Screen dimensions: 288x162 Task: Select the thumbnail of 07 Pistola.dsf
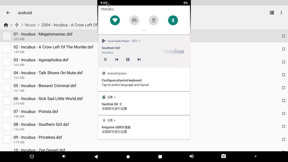coord(7,114)
